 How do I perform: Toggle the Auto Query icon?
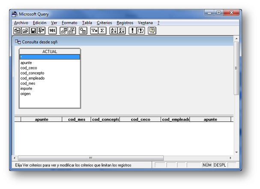tap(141, 31)
